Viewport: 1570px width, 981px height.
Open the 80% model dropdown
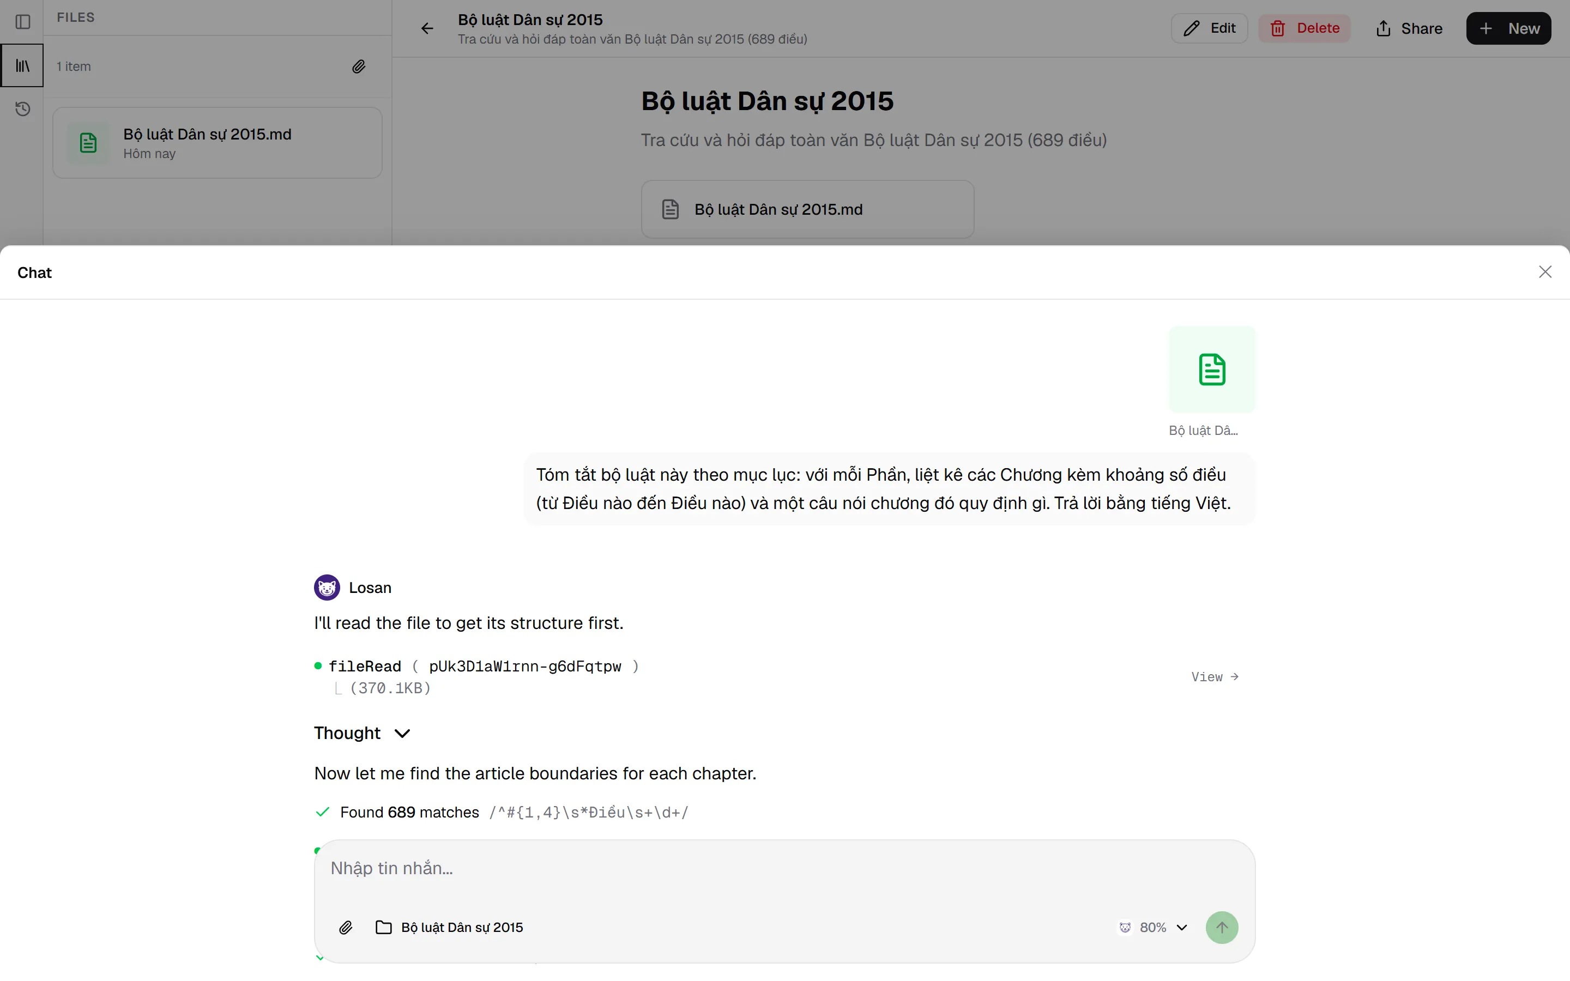click(1154, 927)
